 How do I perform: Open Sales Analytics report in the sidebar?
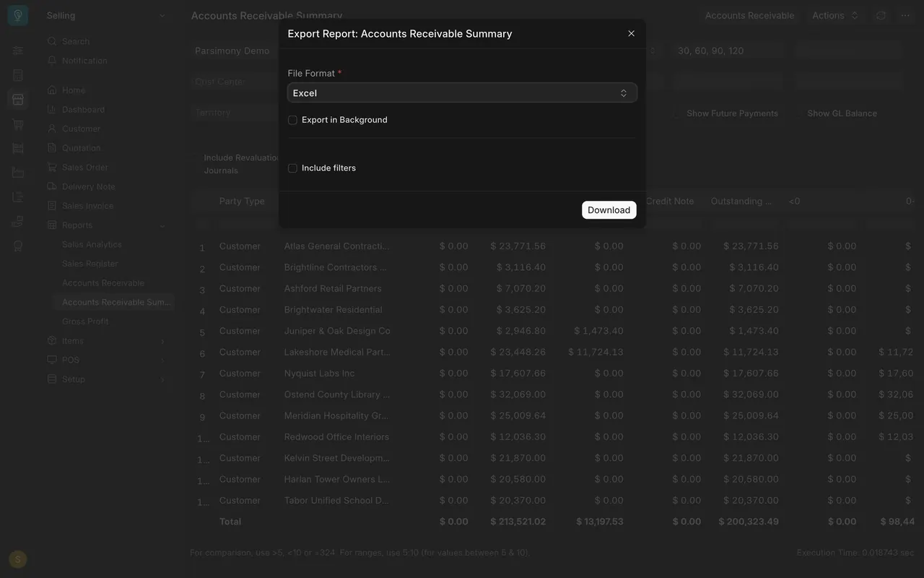92,244
